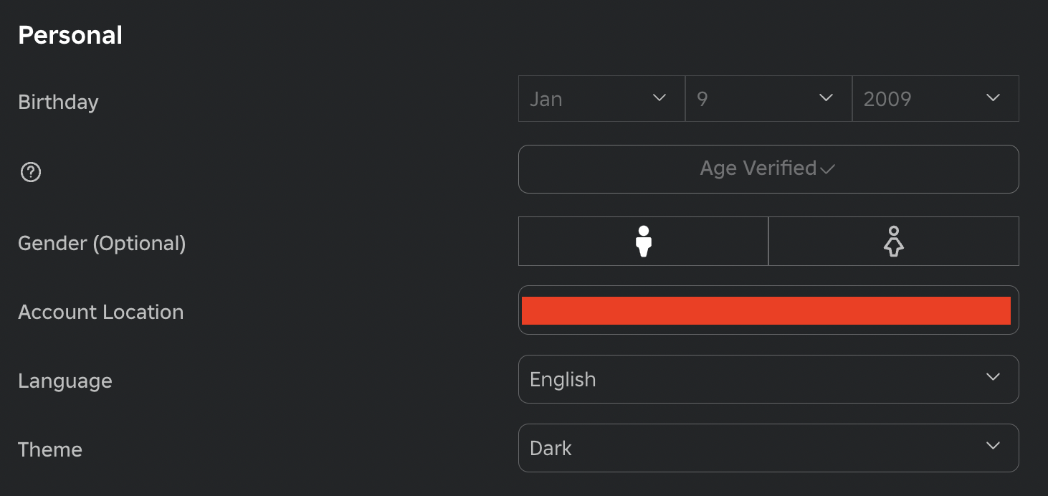Click the Account Location label

[x=101, y=312]
